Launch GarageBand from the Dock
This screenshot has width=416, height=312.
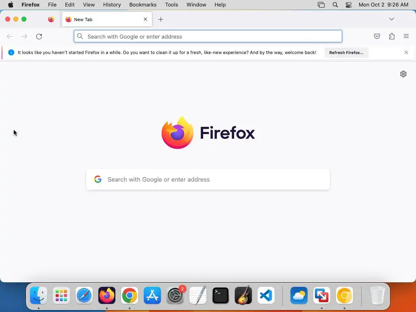point(243,295)
